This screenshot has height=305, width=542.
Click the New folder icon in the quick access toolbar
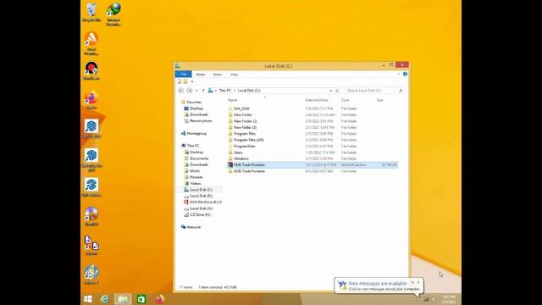(x=185, y=81)
